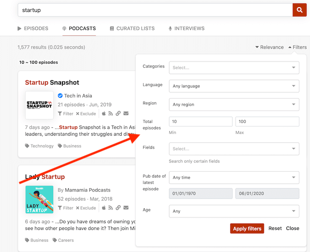Open the Lady Startup podcast title
This screenshot has height=252, width=310.
[45, 176]
